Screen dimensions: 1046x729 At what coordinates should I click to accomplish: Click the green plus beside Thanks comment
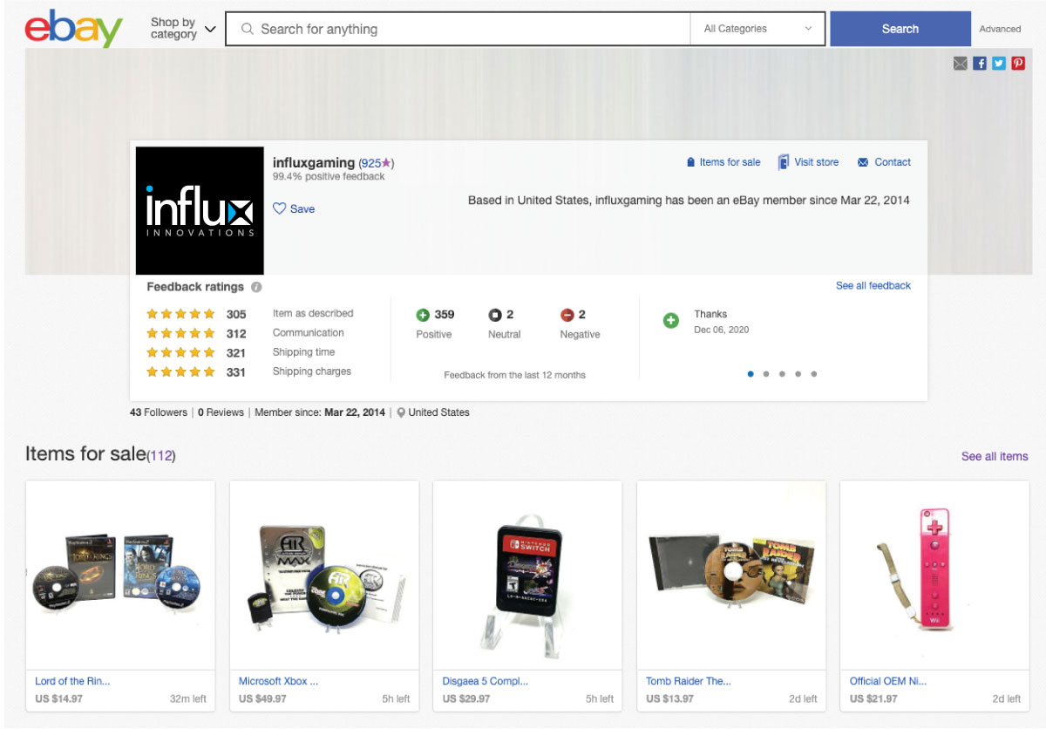[x=671, y=321]
